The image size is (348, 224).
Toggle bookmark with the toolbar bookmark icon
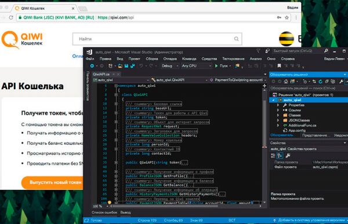(x=279, y=66)
